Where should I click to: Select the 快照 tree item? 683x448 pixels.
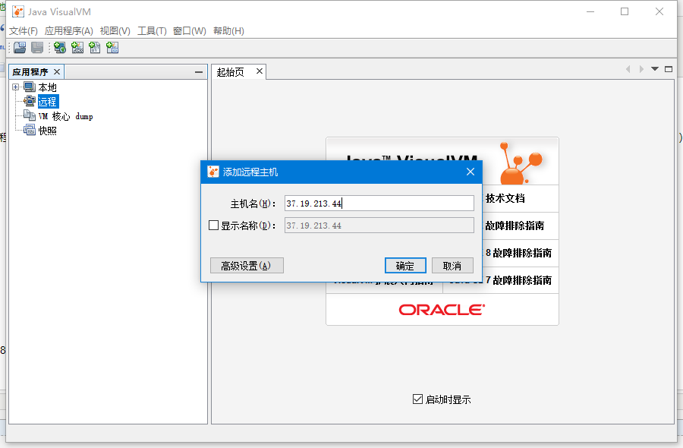48,131
